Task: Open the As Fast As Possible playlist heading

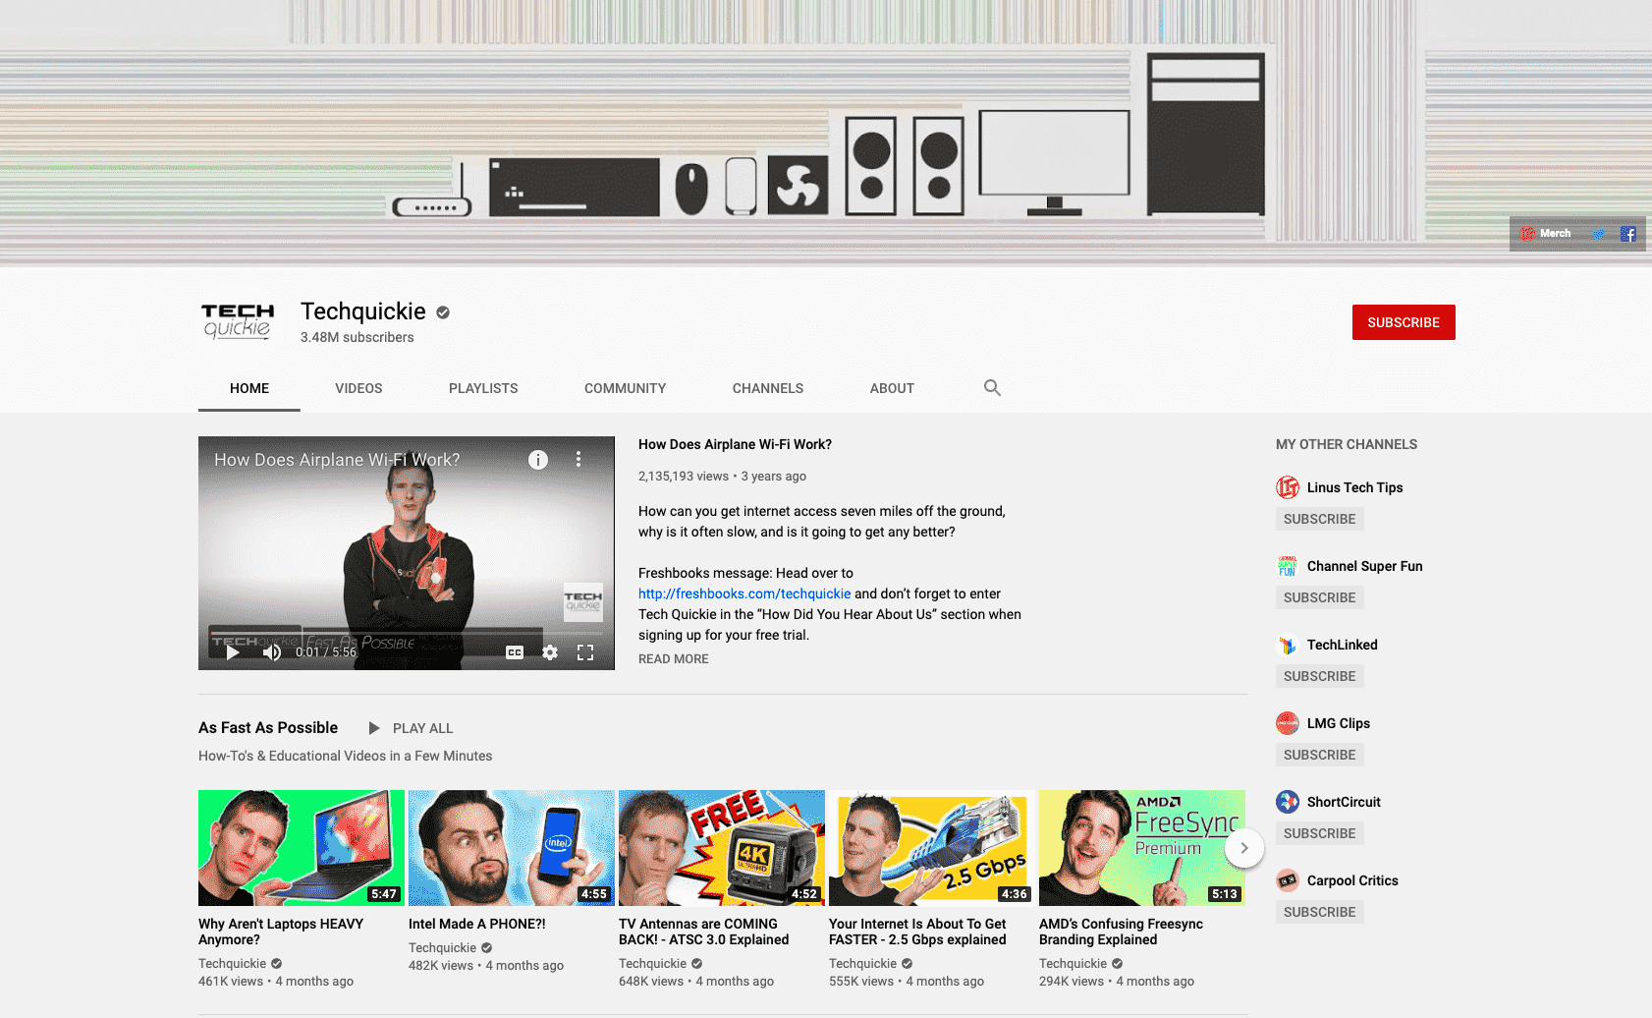Action: coord(268,728)
